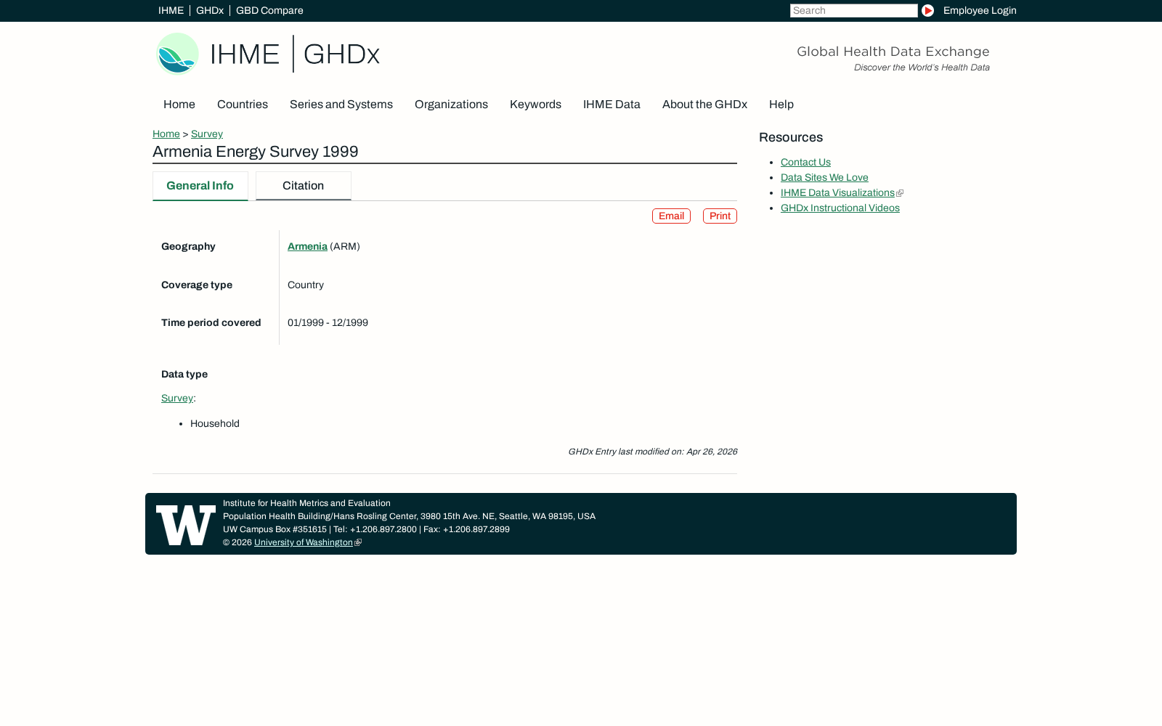The height and width of the screenshot is (726, 1162).
Task: Click the 'Data type' label
Action: tap(184, 375)
